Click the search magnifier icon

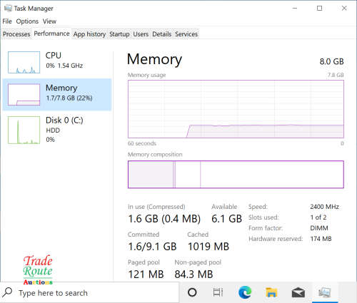[x=7, y=292]
